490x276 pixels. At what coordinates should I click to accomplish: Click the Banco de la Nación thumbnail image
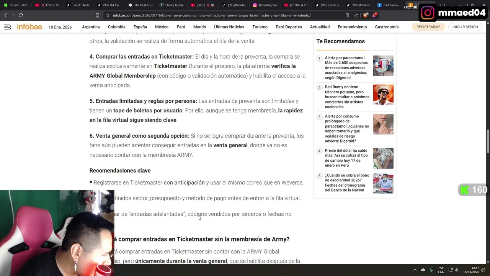pos(383,183)
